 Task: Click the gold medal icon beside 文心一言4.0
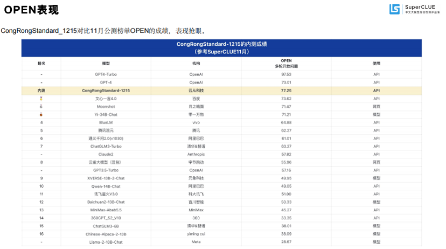coord(41,99)
